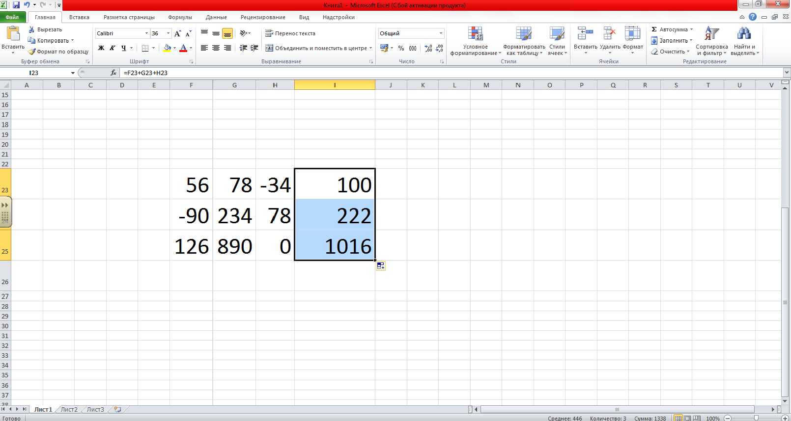Click the Paste (Вставить) clipboard icon

click(x=13, y=34)
